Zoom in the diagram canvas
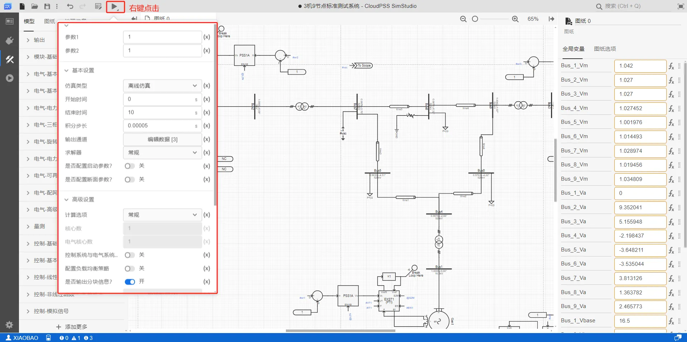 (x=515, y=19)
